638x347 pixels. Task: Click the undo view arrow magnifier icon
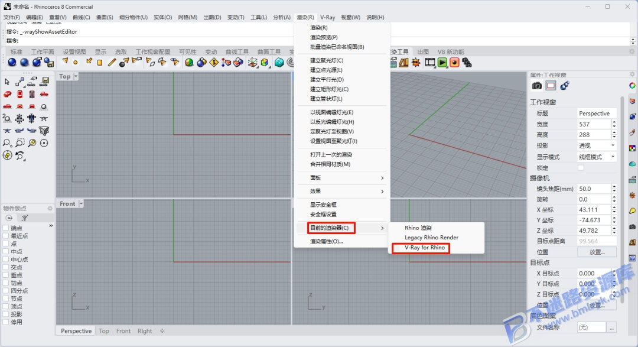(19, 155)
